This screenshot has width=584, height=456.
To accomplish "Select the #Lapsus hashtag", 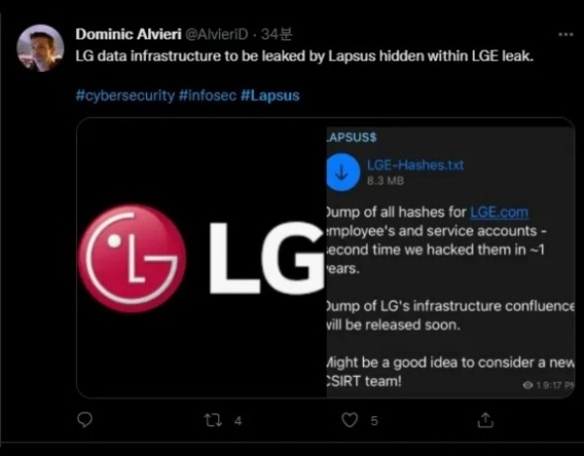I will coord(269,96).
